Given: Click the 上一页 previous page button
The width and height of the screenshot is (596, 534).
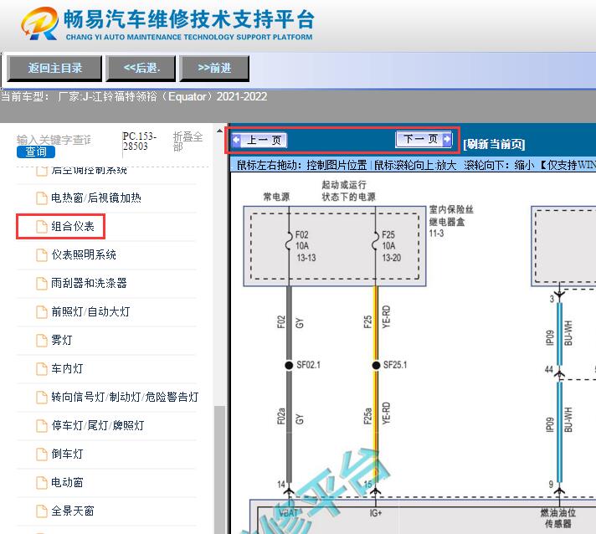Looking at the screenshot, I should [x=259, y=140].
